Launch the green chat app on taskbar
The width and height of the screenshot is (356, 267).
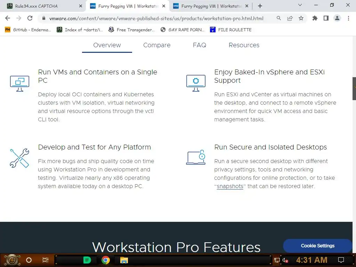point(87,260)
